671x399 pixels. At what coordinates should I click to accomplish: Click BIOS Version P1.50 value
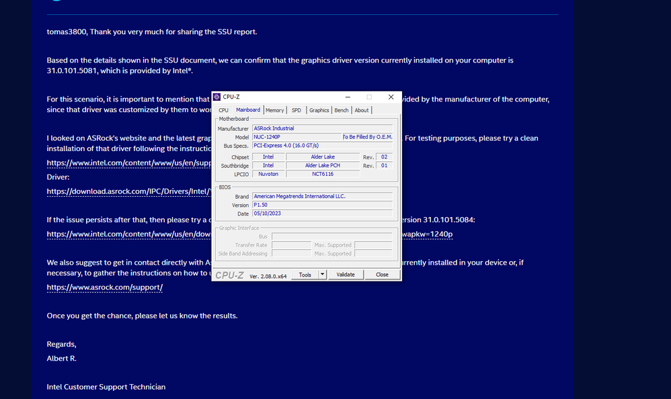[x=323, y=205]
